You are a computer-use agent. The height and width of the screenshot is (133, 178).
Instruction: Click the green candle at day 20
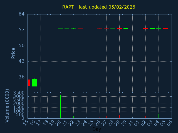[x=60, y=29]
